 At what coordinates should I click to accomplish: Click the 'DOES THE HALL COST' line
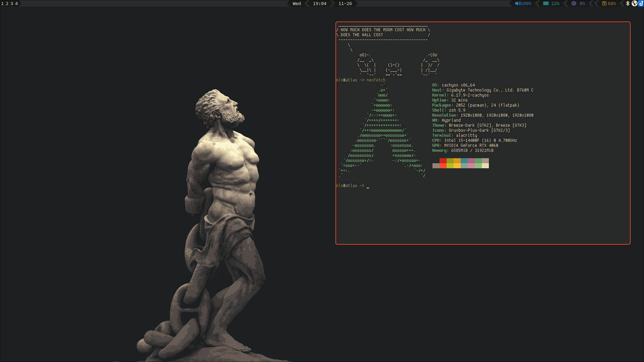tap(362, 35)
